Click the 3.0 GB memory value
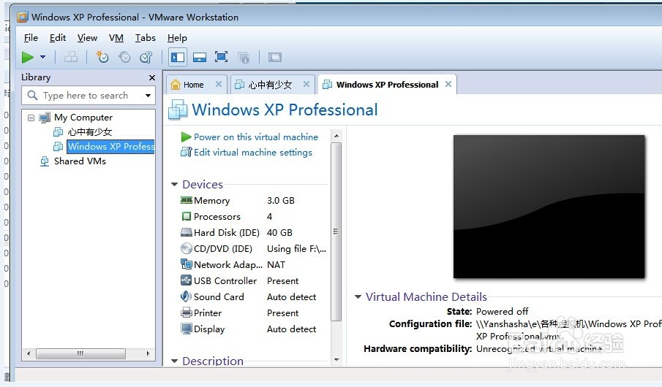 tap(281, 201)
